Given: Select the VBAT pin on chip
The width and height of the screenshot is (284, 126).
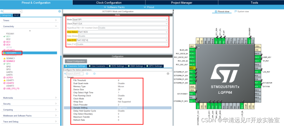Looking at the screenshot, I should pyautogui.click(x=192, y=46).
